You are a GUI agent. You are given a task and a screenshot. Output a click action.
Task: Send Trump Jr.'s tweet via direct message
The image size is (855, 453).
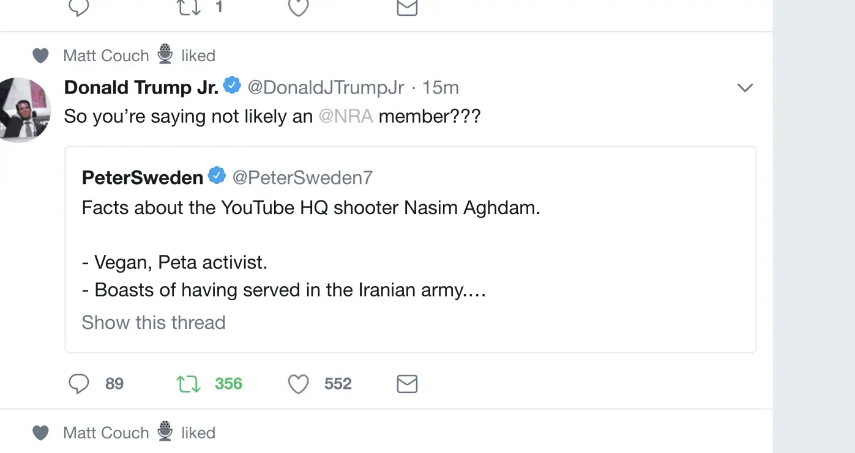407,384
